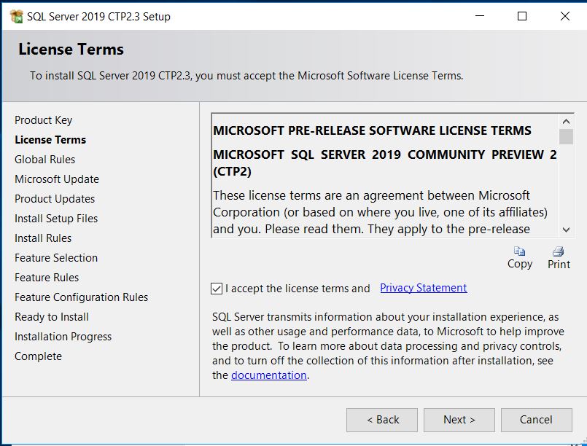Select Complete in the sidebar
This screenshot has width=587, height=446.
tap(38, 356)
